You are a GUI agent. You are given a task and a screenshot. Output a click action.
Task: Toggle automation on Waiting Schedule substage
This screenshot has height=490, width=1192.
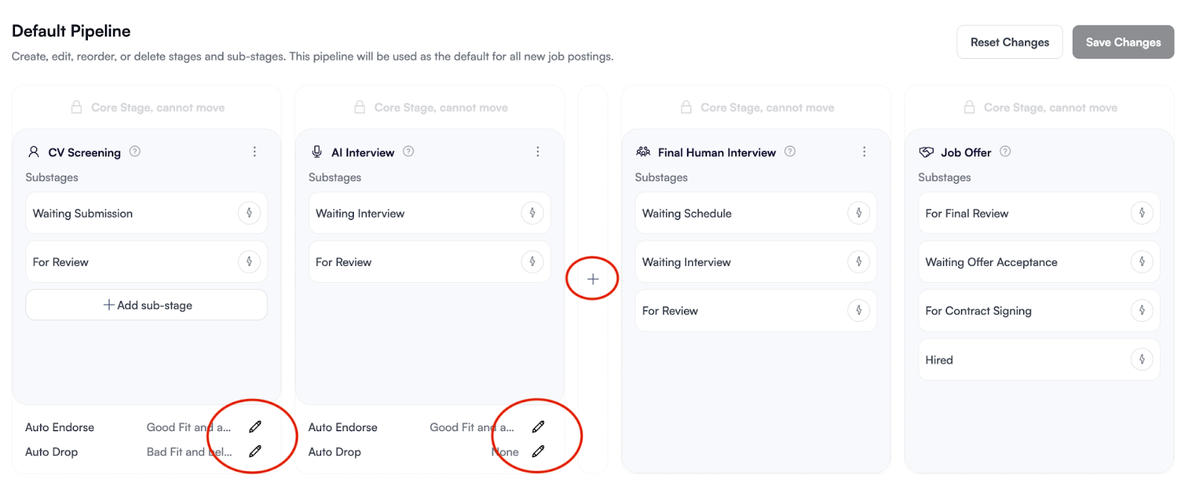858,212
